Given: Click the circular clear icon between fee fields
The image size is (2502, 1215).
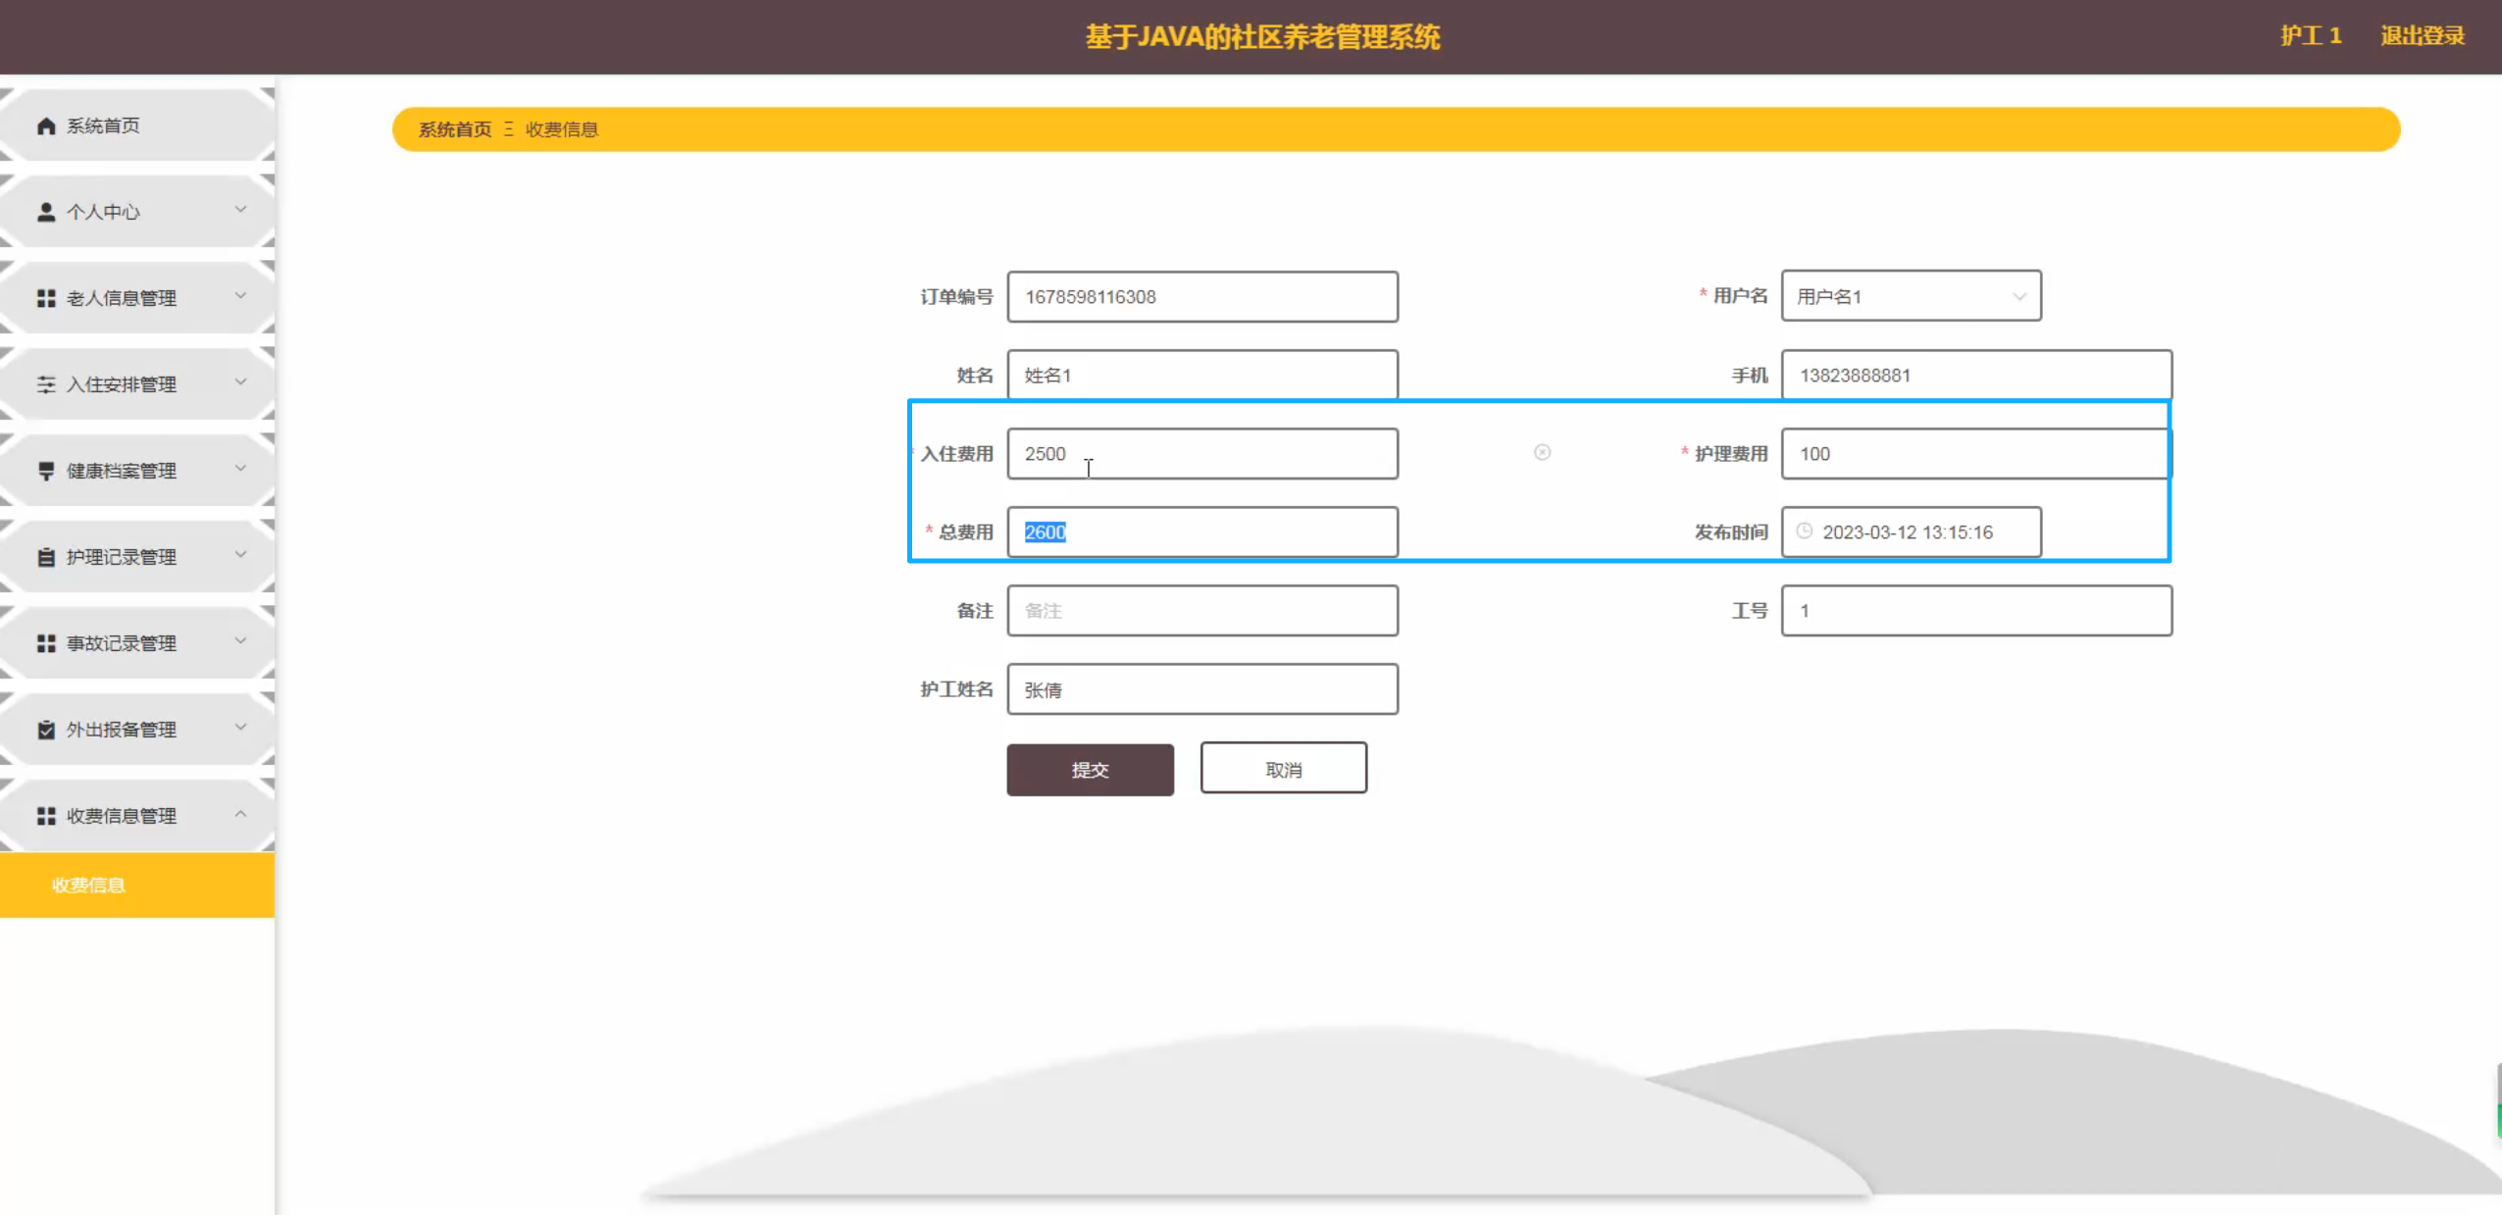Looking at the screenshot, I should point(1542,452).
